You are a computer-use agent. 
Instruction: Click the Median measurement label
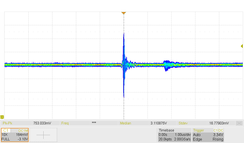coord(125,123)
